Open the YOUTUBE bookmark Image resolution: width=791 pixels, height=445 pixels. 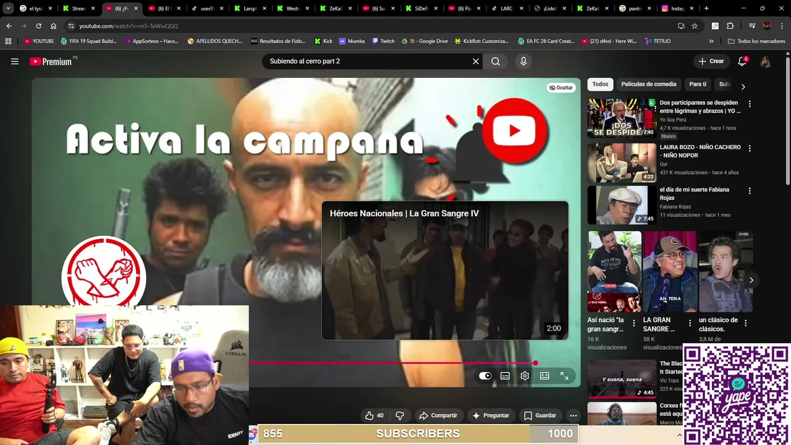click(x=40, y=41)
